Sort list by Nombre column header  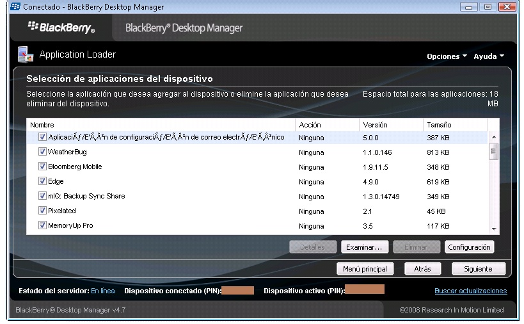pos(161,125)
